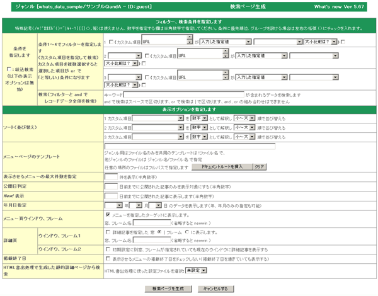Open sort 2 小～大 order dropdown
The image size is (378, 296).
coord(244,127)
